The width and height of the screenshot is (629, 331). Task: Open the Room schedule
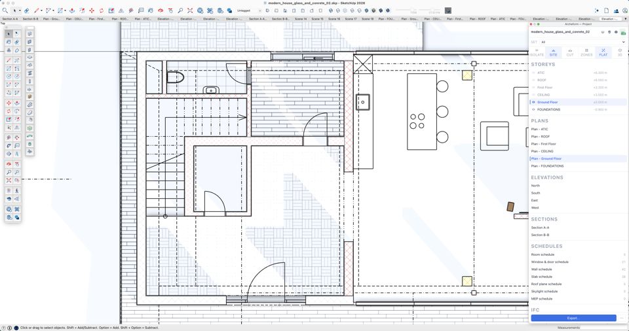[x=543, y=254]
